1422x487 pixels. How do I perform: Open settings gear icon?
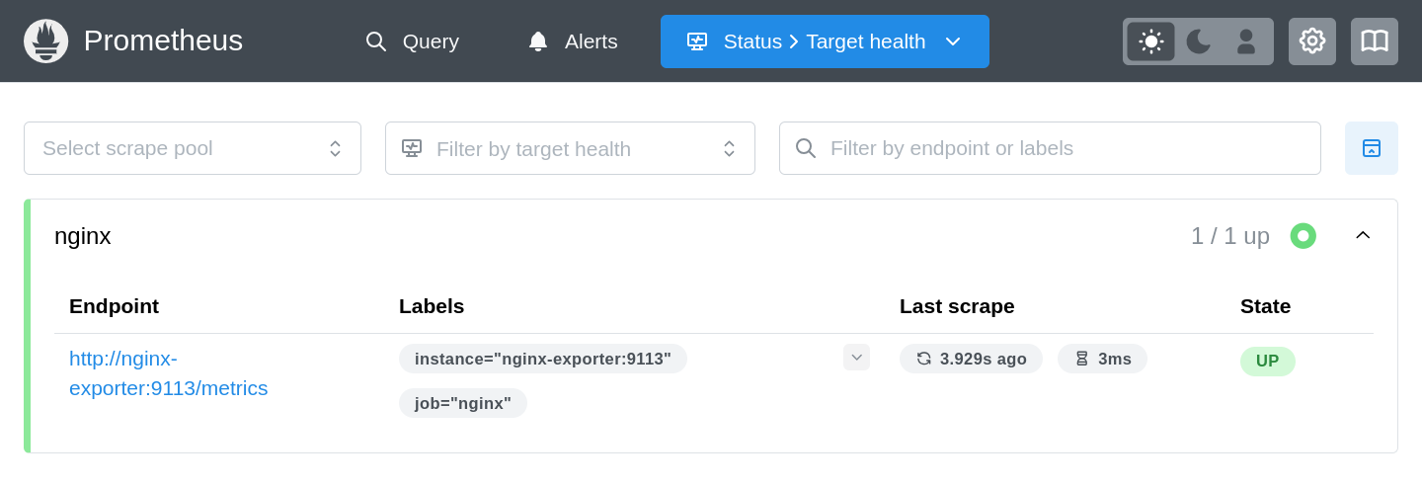coord(1312,41)
